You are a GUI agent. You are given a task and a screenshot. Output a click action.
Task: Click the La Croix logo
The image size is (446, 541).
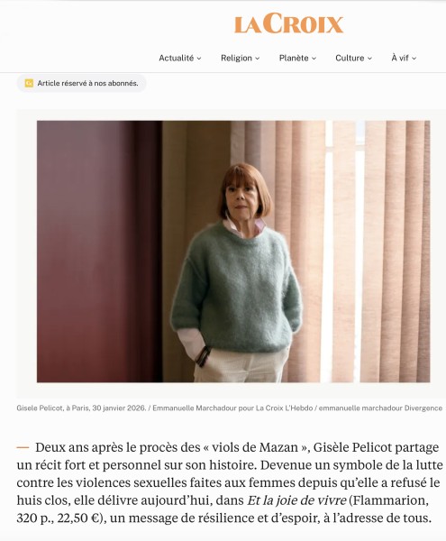(x=289, y=23)
